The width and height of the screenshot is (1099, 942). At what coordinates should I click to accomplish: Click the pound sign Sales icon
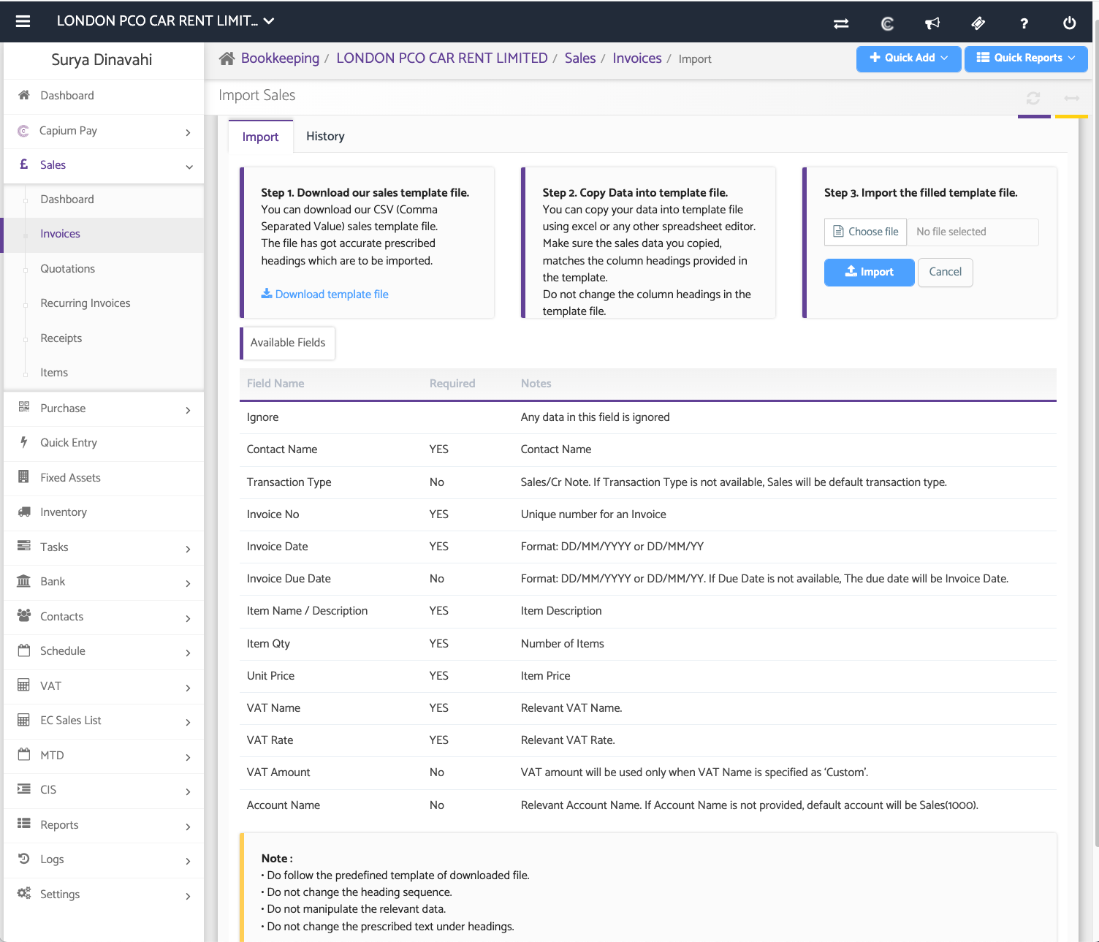coord(24,164)
